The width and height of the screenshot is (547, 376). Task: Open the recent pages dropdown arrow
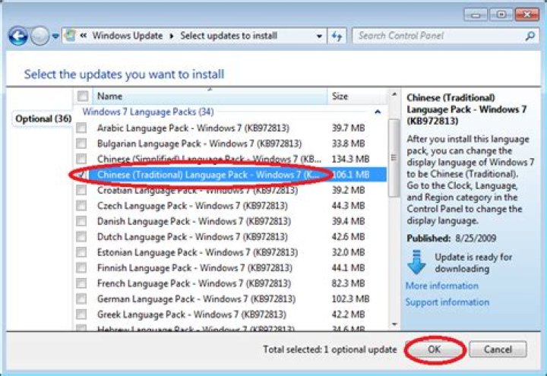tap(56, 36)
